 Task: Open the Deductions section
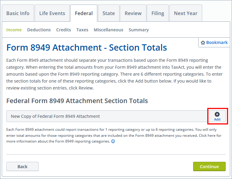pos(39,30)
